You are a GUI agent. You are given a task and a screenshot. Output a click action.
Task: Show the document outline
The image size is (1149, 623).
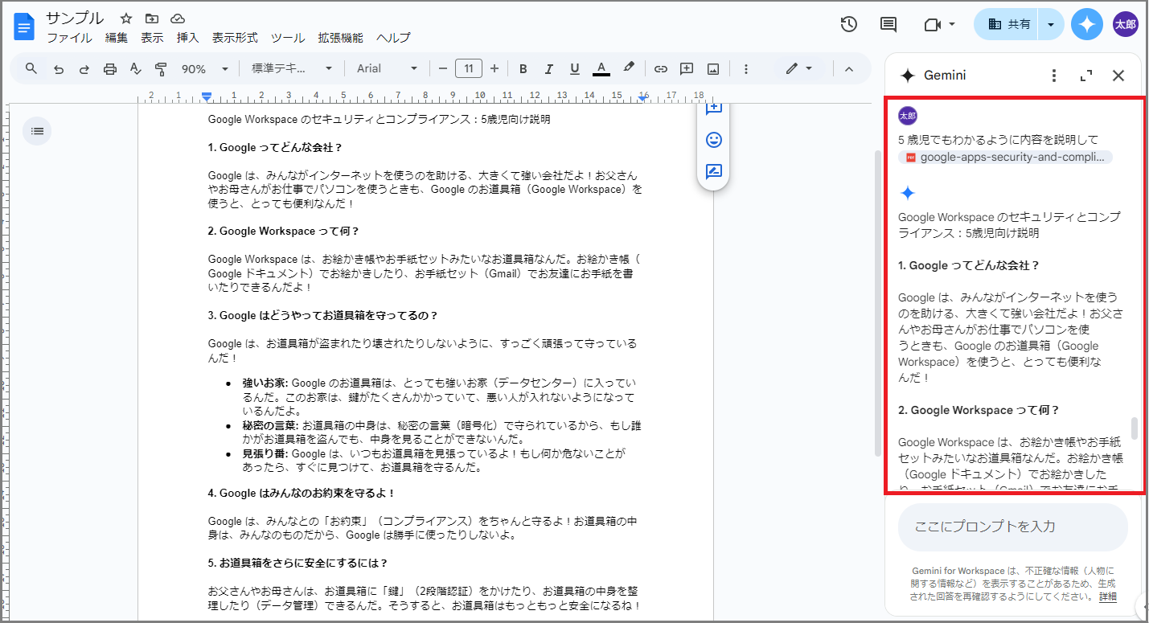pos(37,131)
